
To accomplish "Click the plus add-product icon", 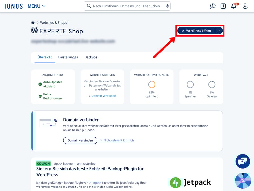I will click(223, 6).
